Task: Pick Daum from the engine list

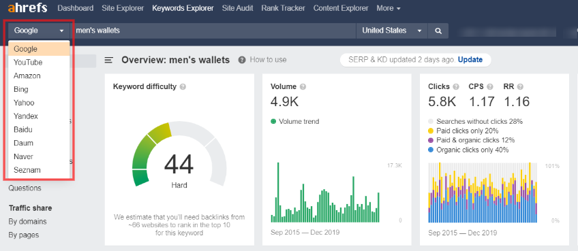Action: click(x=39, y=143)
